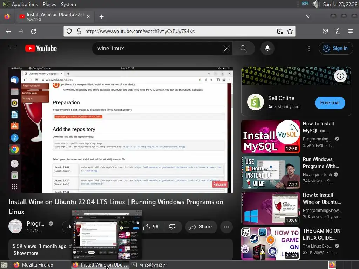Bookmark this page with the star icon
The image size is (359, 269).
(290, 31)
